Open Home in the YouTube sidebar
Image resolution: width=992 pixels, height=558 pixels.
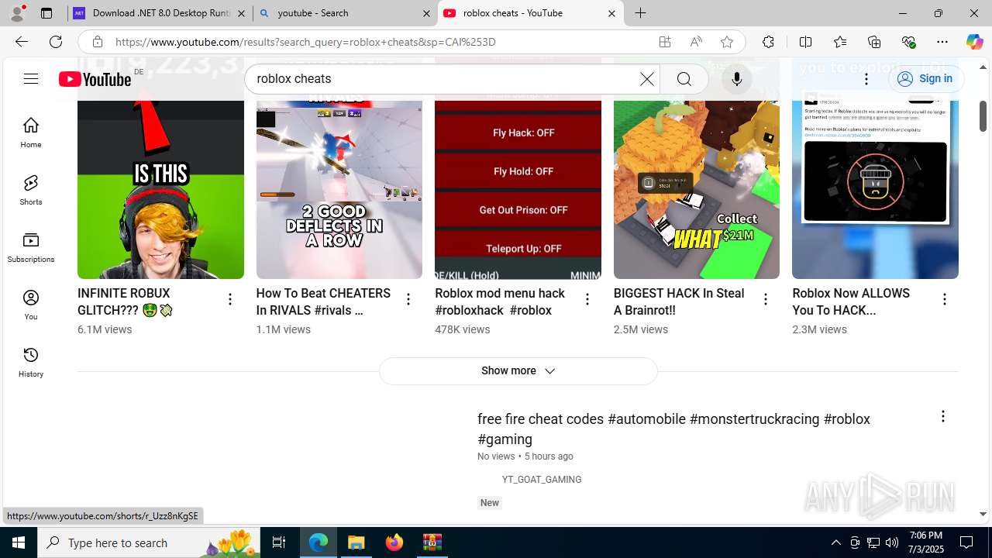point(31,133)
